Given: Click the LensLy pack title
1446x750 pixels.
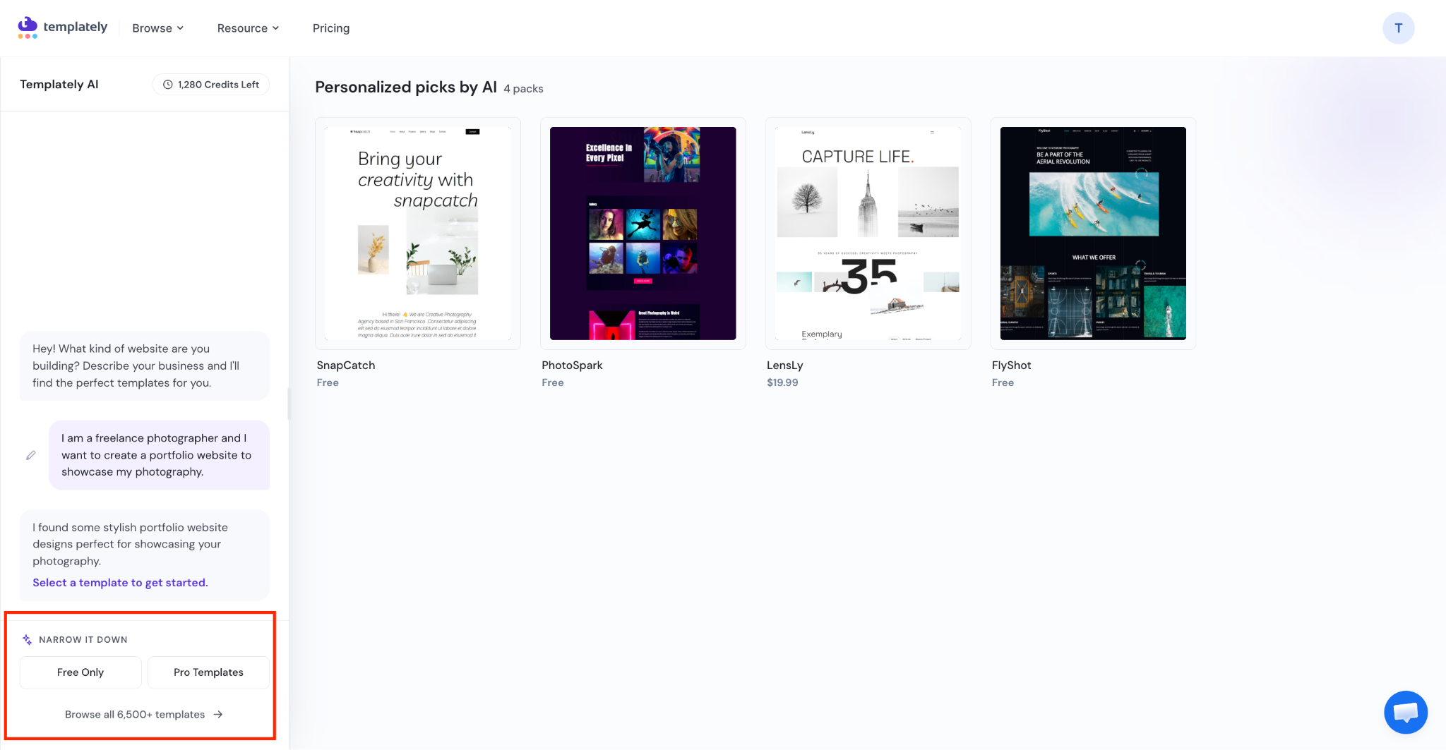Looking at the screenshot, I should (785, 365).
